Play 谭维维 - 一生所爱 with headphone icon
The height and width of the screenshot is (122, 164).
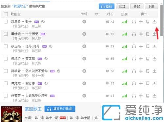click(134, 34)
